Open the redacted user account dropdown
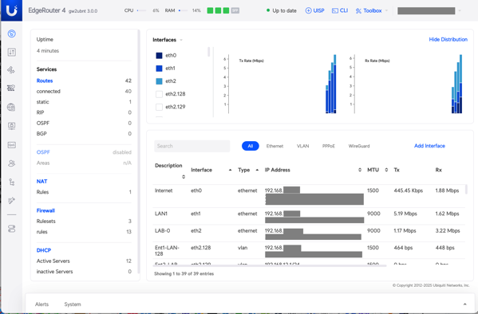 pos(460,10)
